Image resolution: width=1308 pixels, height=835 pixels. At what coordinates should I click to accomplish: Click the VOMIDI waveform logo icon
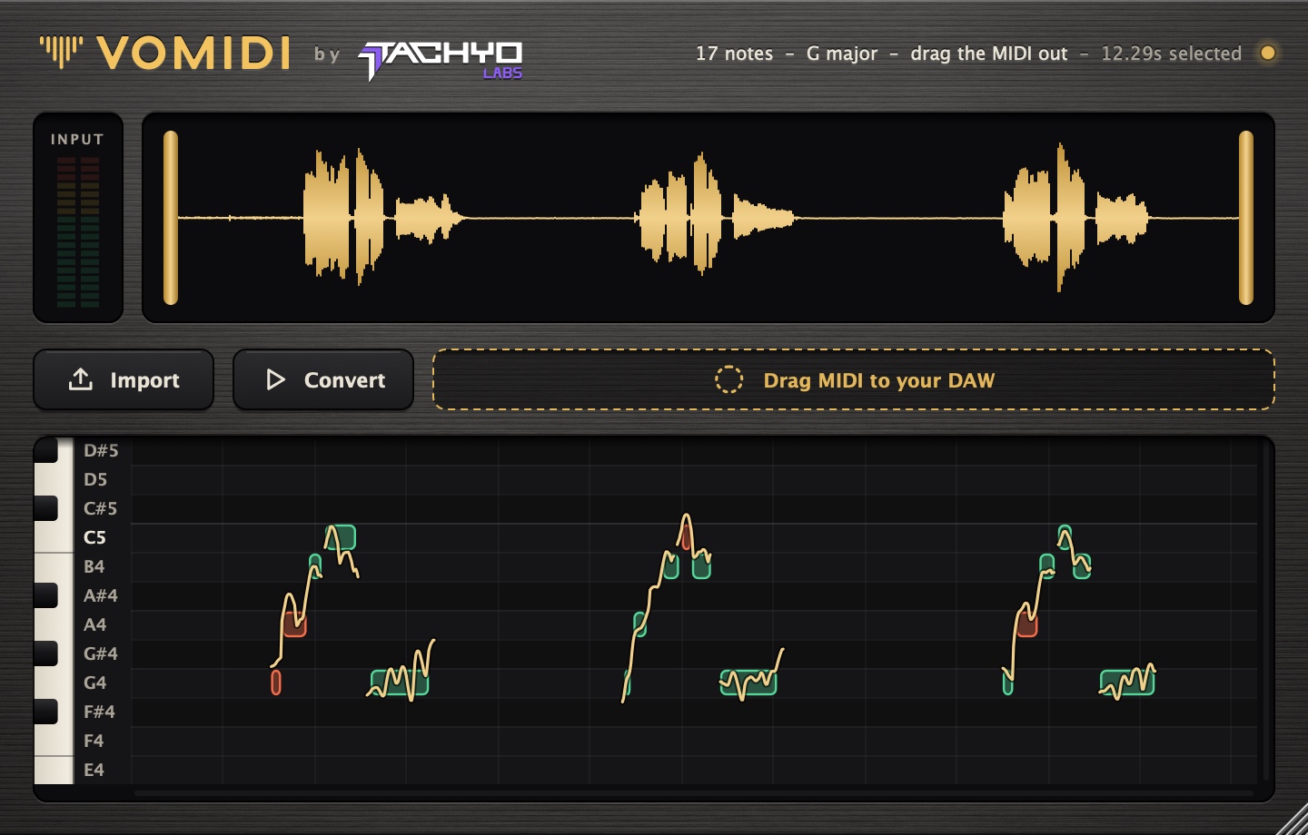click(61, 52)
